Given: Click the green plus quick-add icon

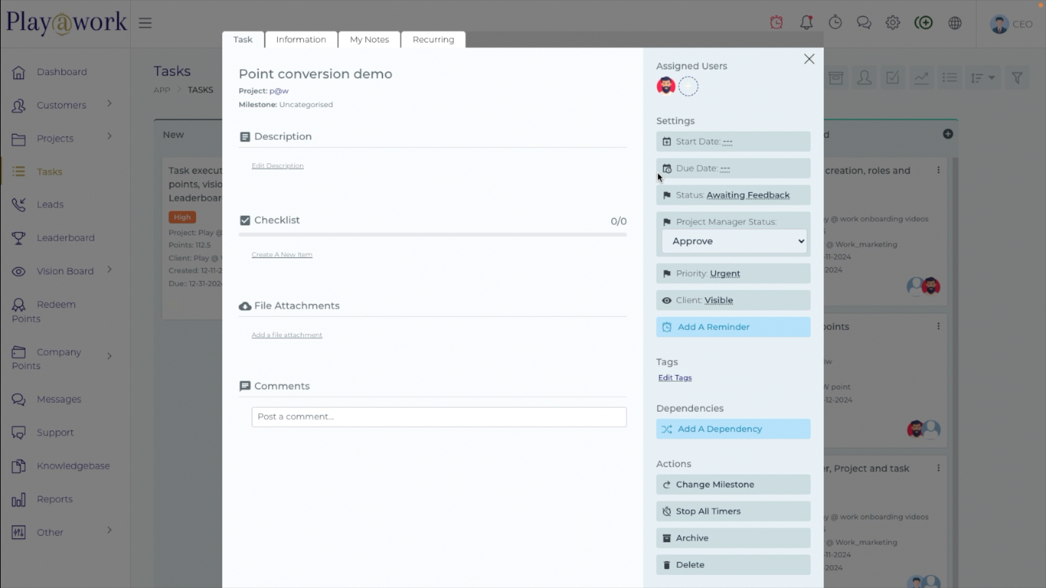Looking at the screenshot, I should coord(923,23).
